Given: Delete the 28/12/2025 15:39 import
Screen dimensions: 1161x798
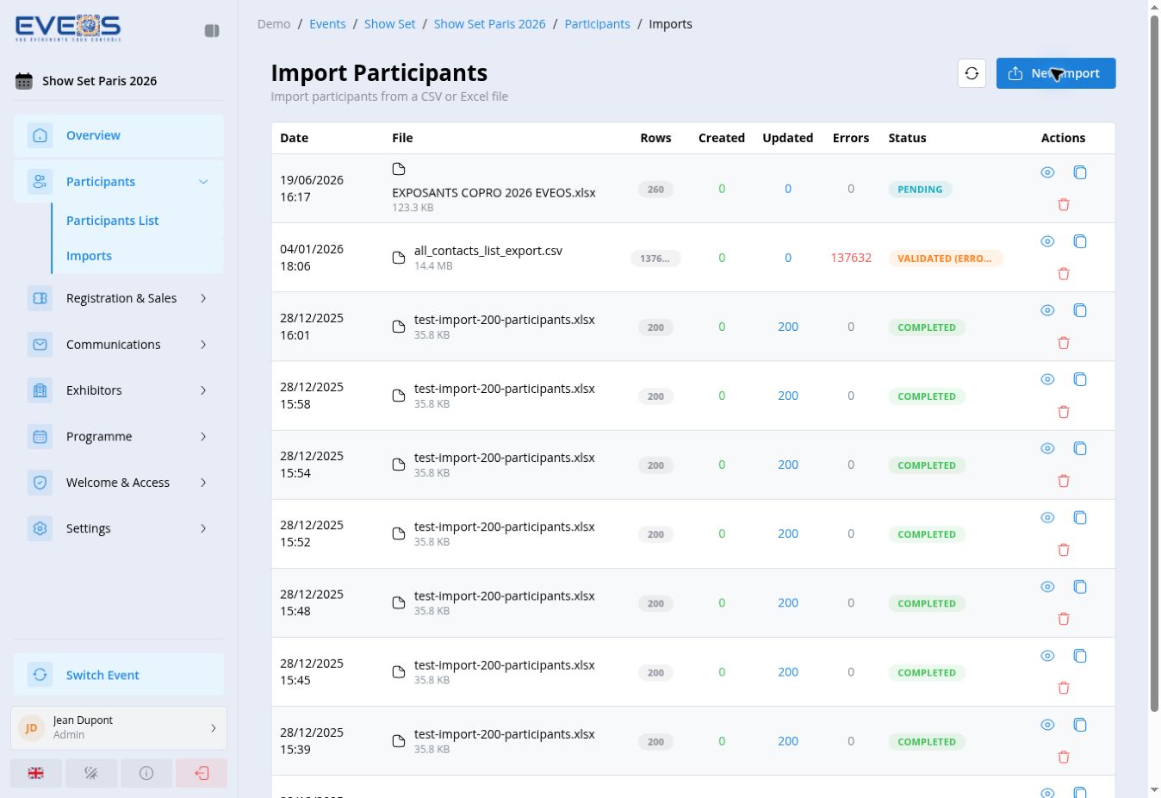Looking at the screenshot, I should click(x=1064, y=757).
